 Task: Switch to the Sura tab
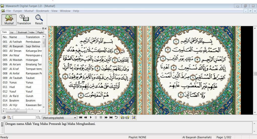5,32
